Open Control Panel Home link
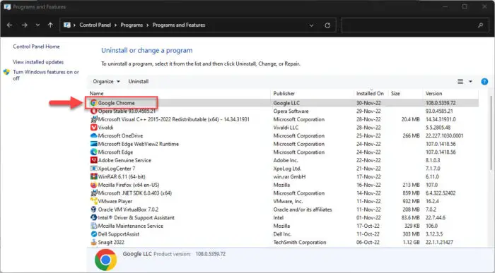This screenshot has width=495, height=273. 36,47
